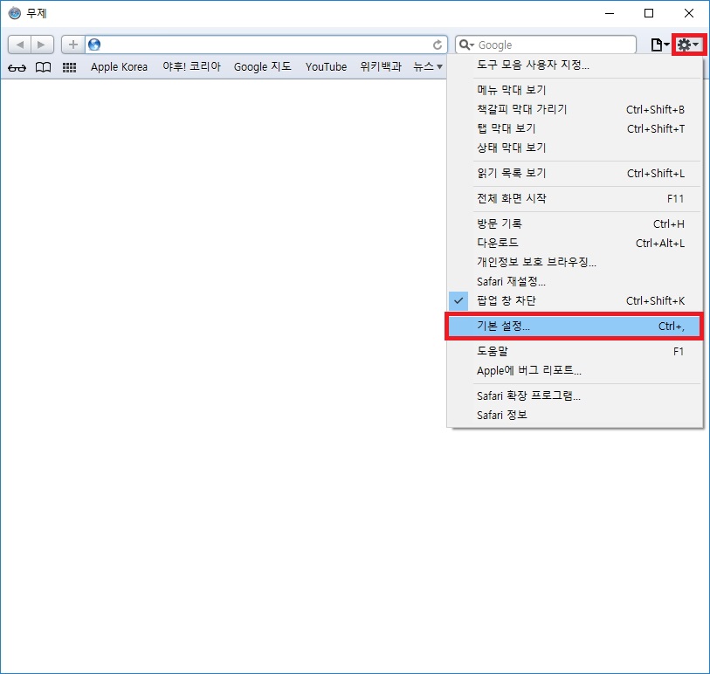This screenshot has width=710, height=674.
Task: Open 기본 설정... preferences item
Action: pyautogui.click(x=574, y=326)
